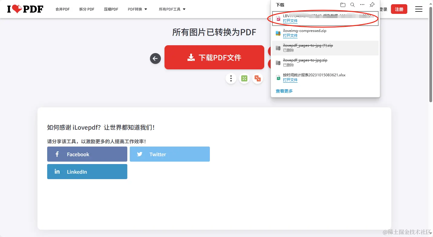Select iloveimg-compressed.zip file name
Image resolution: width=433 pixels, height=237 pixels.
tap(304, 31)
